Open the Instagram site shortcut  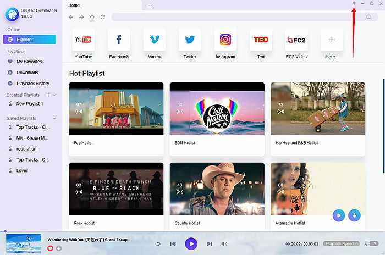[x=225, y=40]
